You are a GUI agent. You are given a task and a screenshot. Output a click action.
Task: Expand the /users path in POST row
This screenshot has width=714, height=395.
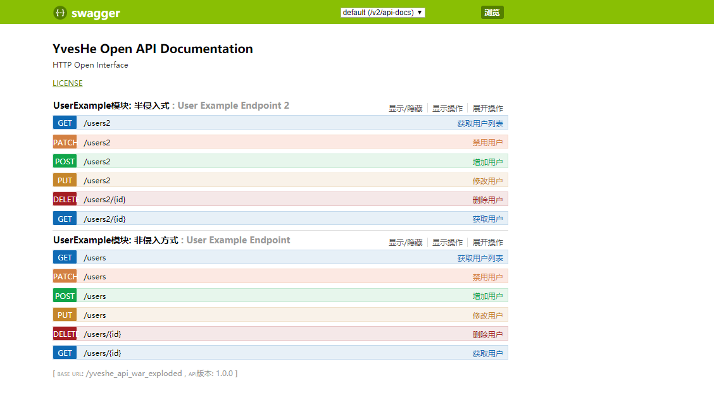pos(95,296)
